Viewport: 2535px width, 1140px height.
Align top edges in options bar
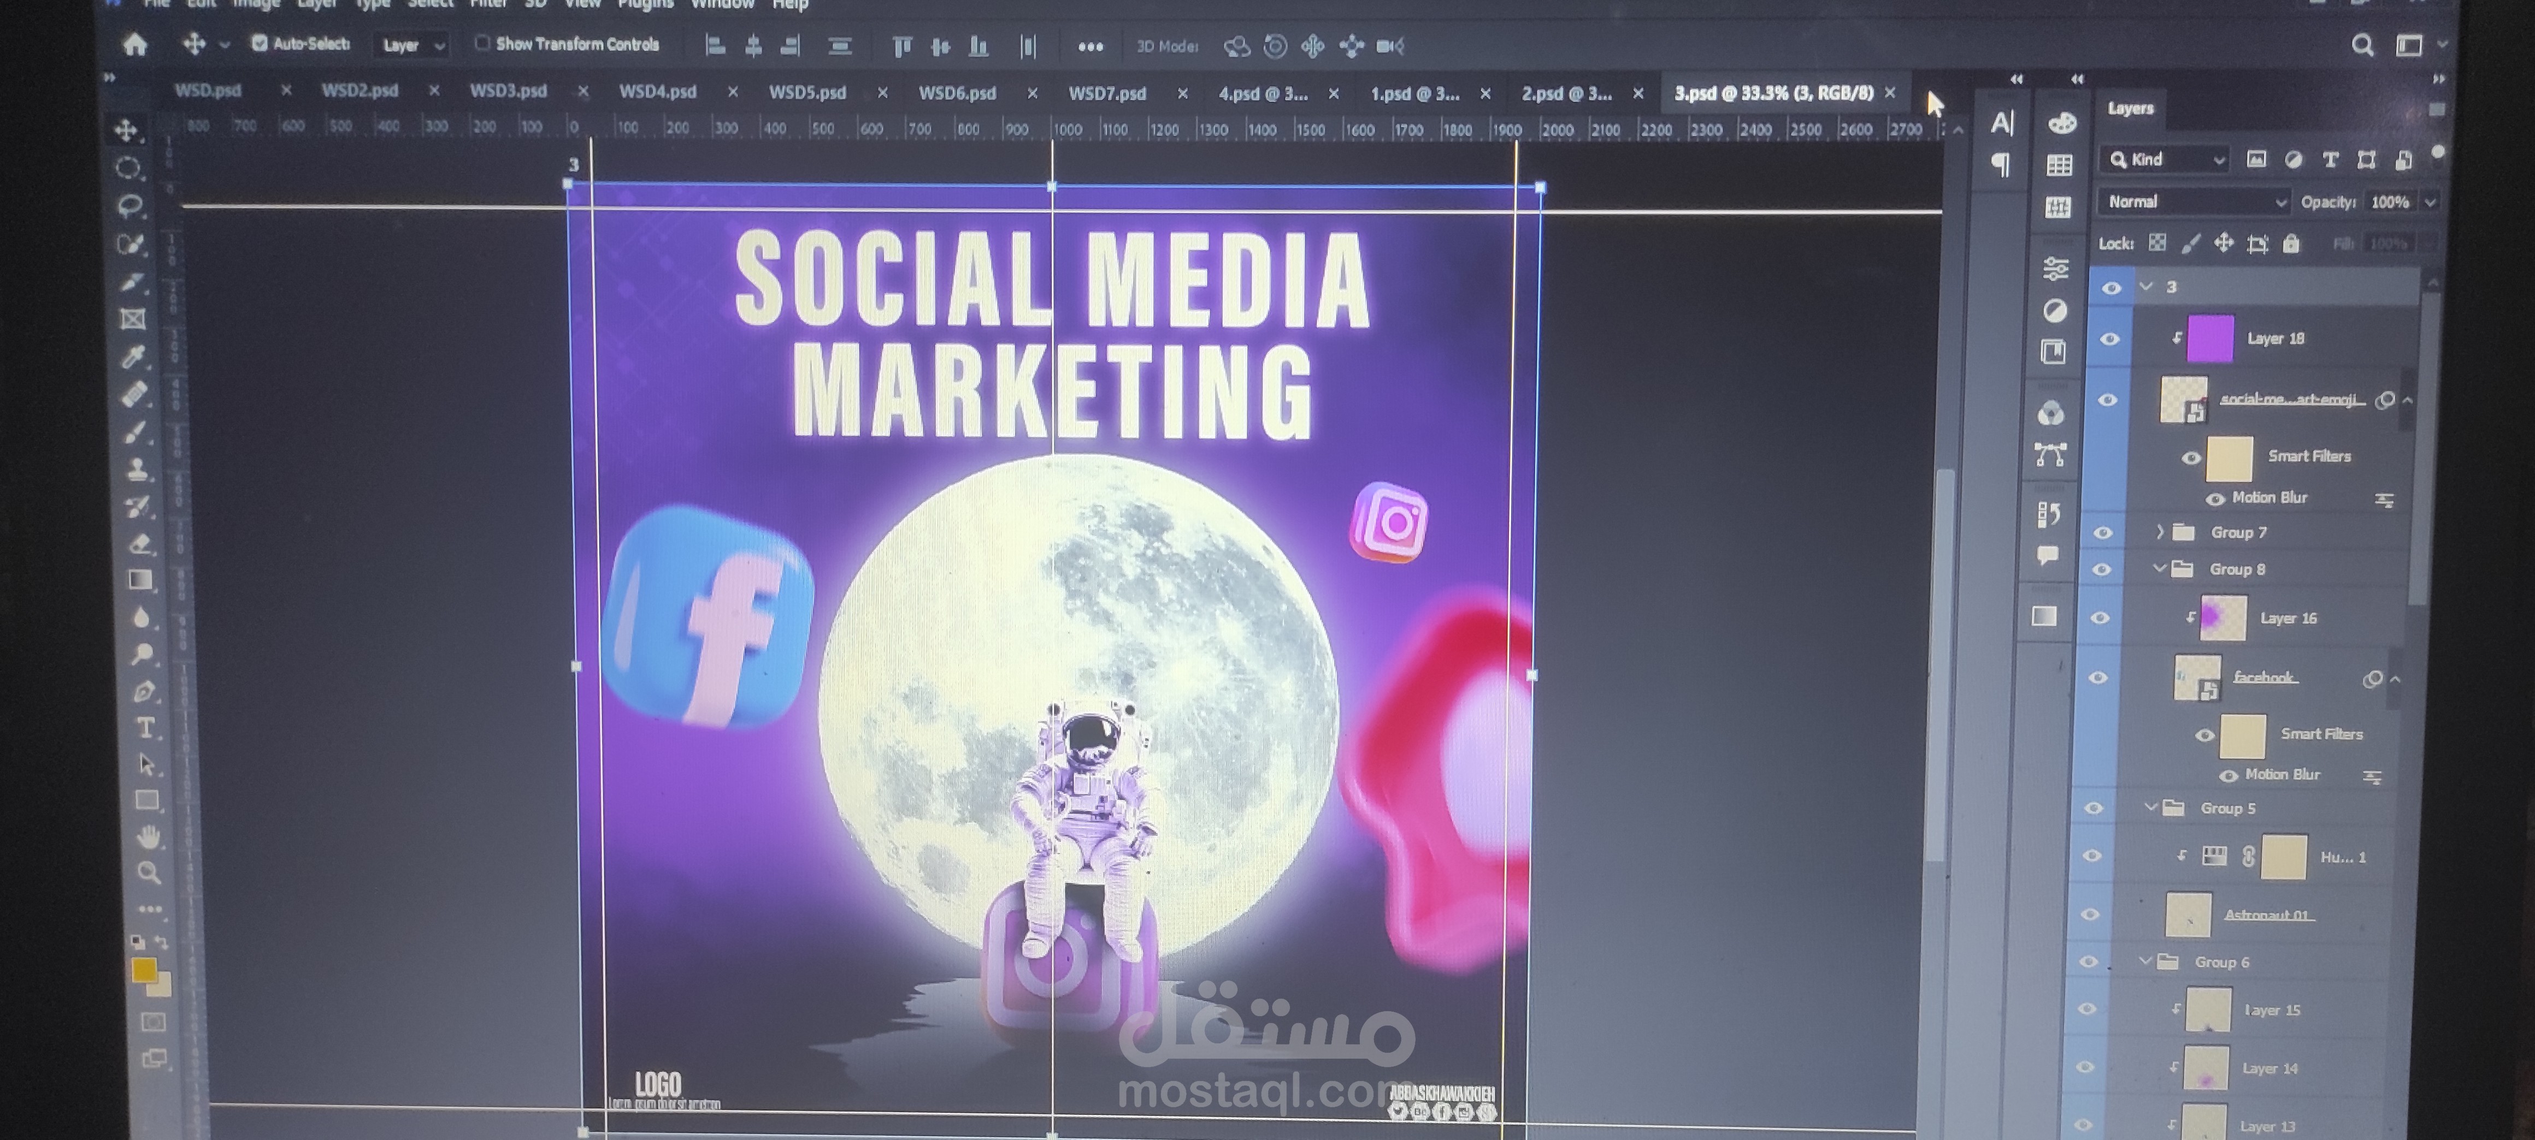point(901,46)
